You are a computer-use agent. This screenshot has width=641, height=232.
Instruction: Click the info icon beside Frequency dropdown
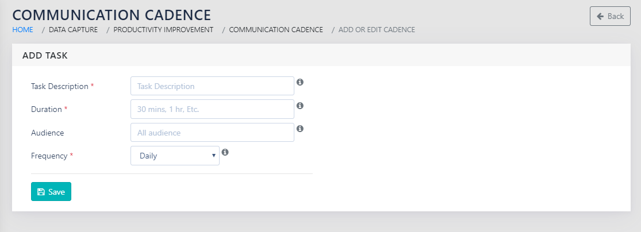(x=225, y=152)
